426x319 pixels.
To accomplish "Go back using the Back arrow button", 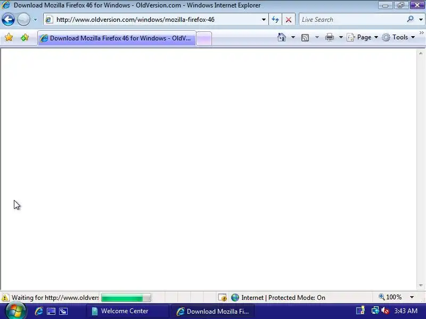I will tap(8, 20).
